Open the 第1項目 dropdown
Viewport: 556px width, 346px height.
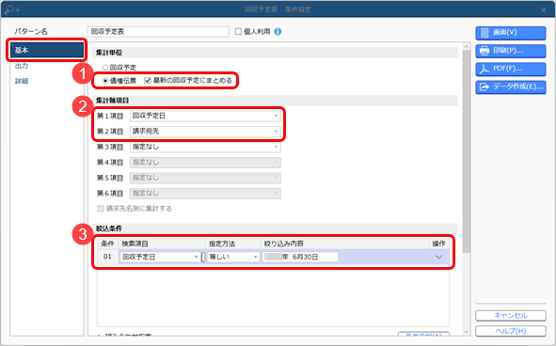[205, 116]
